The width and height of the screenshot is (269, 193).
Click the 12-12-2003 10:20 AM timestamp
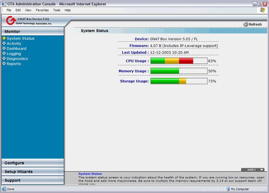pyautogui.click(x=169, y=52)
